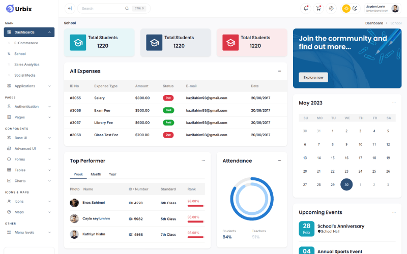This screenshot has height=254, width=407.
Task: Open the shopping cart icon
Action: [318, 8]
